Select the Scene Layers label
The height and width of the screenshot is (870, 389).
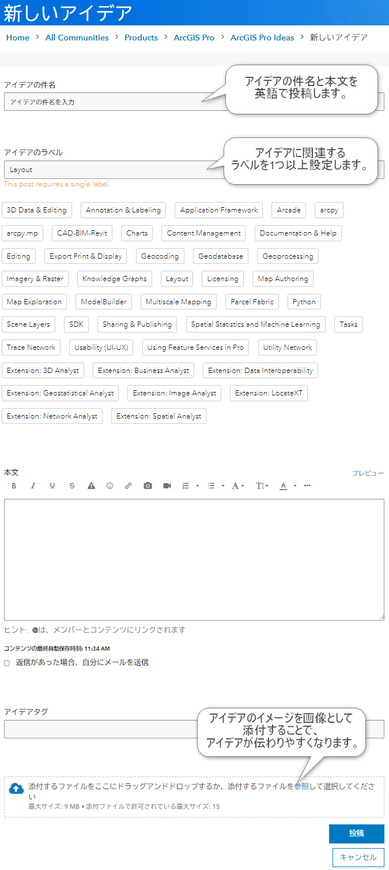tap(29, 324)
